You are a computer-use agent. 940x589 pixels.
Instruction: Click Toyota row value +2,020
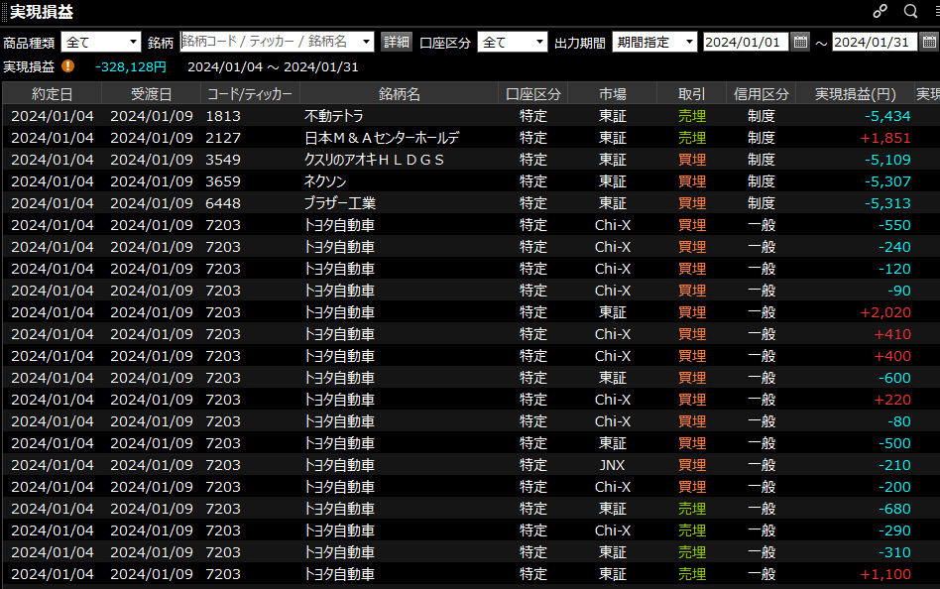[x=885, y=312]
